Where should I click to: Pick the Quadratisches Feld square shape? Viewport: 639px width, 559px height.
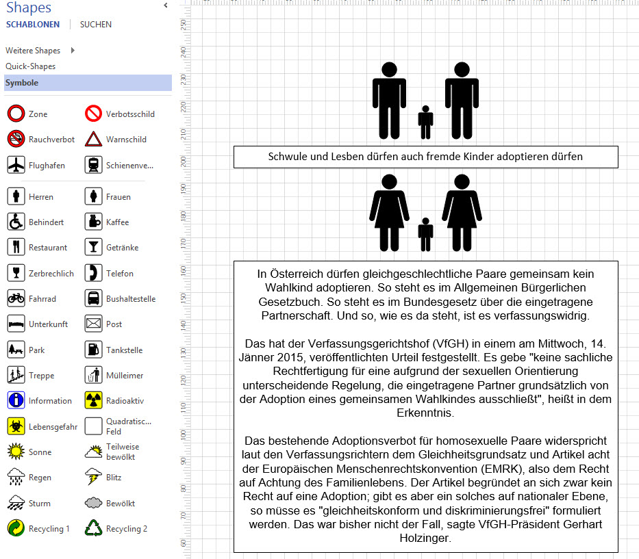pyautogui.click(x=93, y=426)
